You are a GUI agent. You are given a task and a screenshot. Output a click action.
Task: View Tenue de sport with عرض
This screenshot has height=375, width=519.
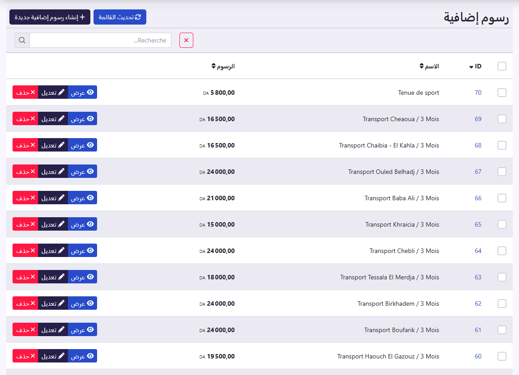tap(82, 92)
